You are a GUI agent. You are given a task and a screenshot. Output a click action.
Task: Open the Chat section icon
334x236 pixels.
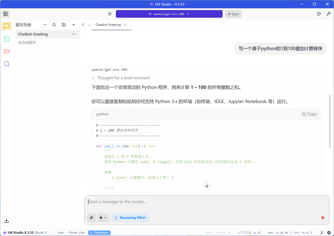[6, 26]
